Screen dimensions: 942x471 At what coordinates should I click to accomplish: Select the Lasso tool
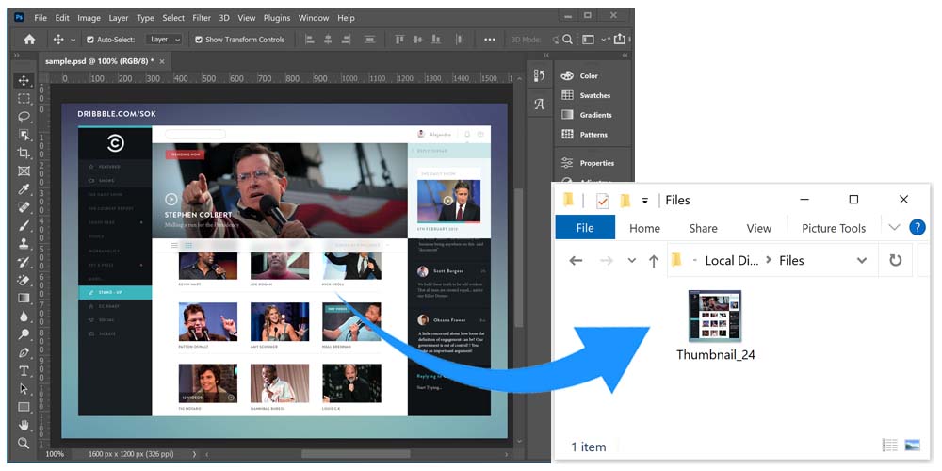click(24, 117)
